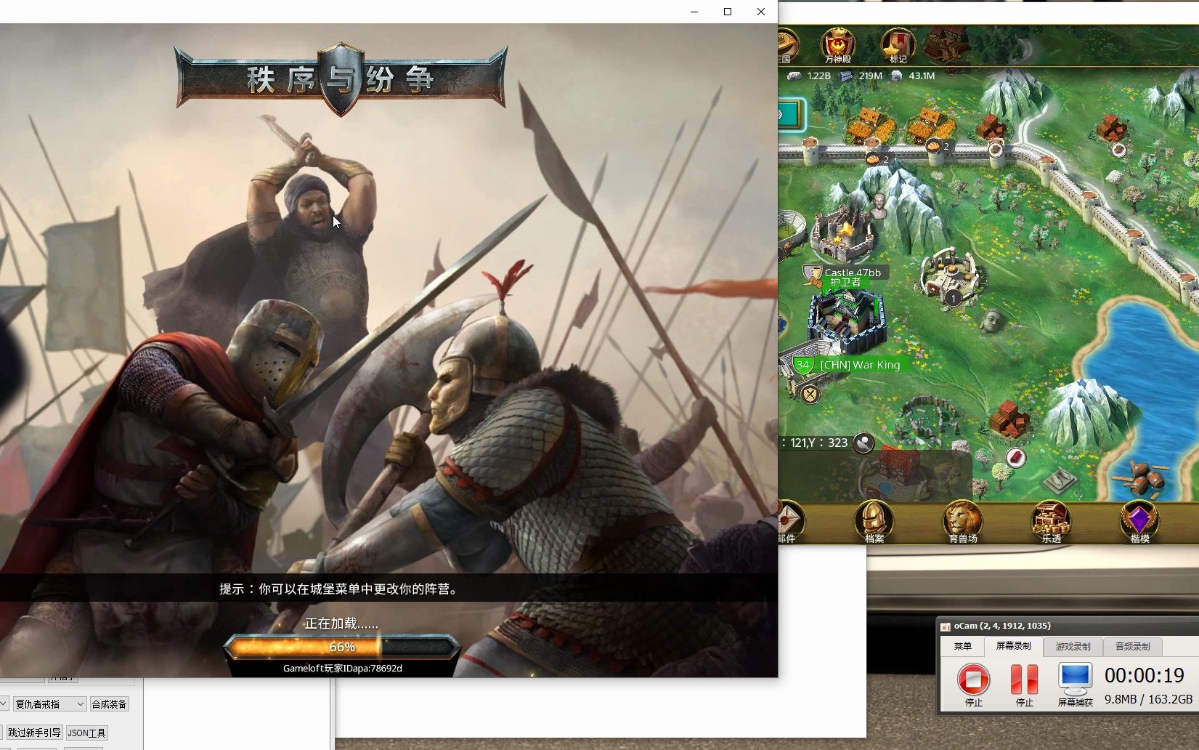Click the oCam recording timer 00:00:19
This screenshot has width=1199, height=750.
pos(1144,675)
